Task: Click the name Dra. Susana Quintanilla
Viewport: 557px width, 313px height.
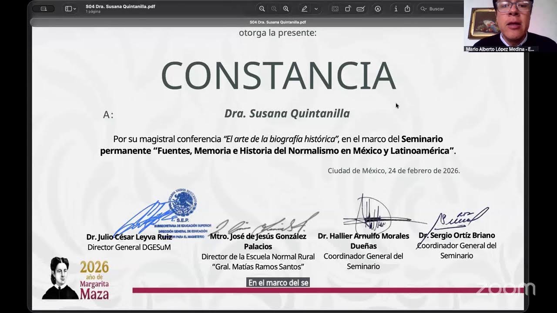Action: (287, 113)
